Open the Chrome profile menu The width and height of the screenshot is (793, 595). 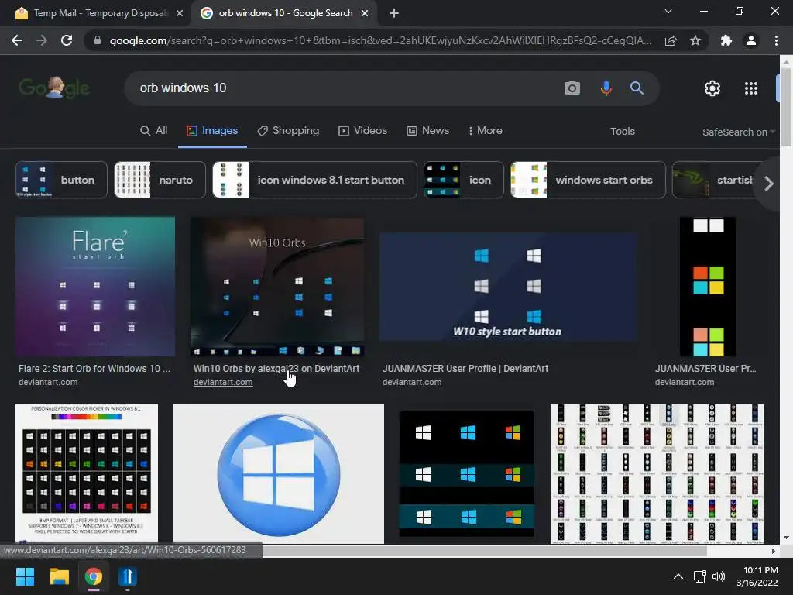(751, 40)
